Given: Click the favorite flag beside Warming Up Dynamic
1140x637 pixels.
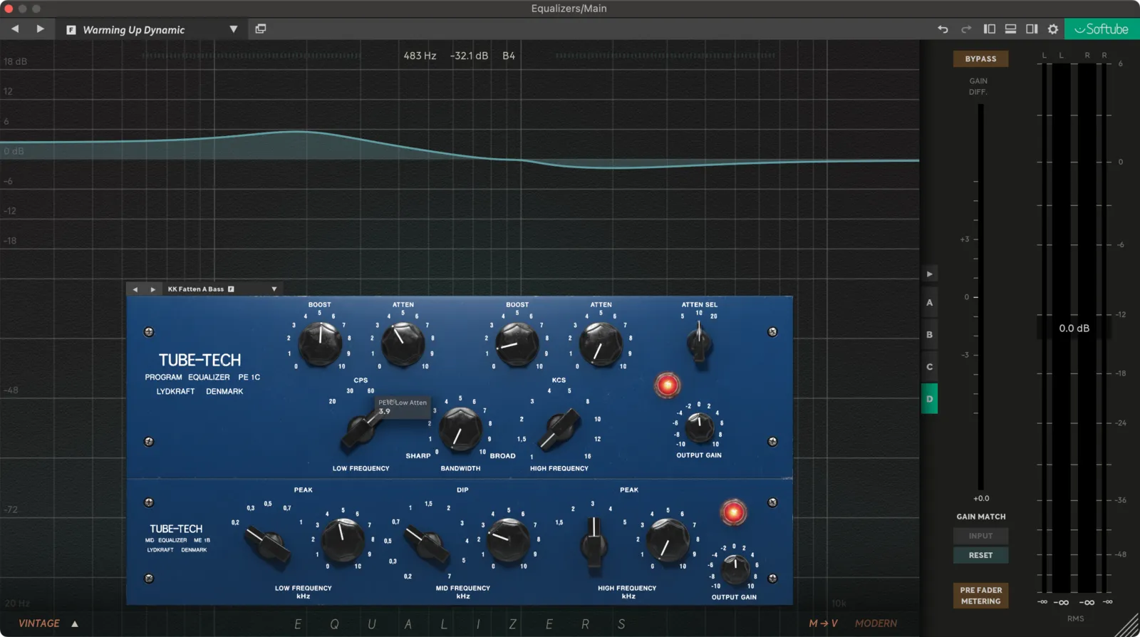Looking at the screenshot, I should point(71,30).
